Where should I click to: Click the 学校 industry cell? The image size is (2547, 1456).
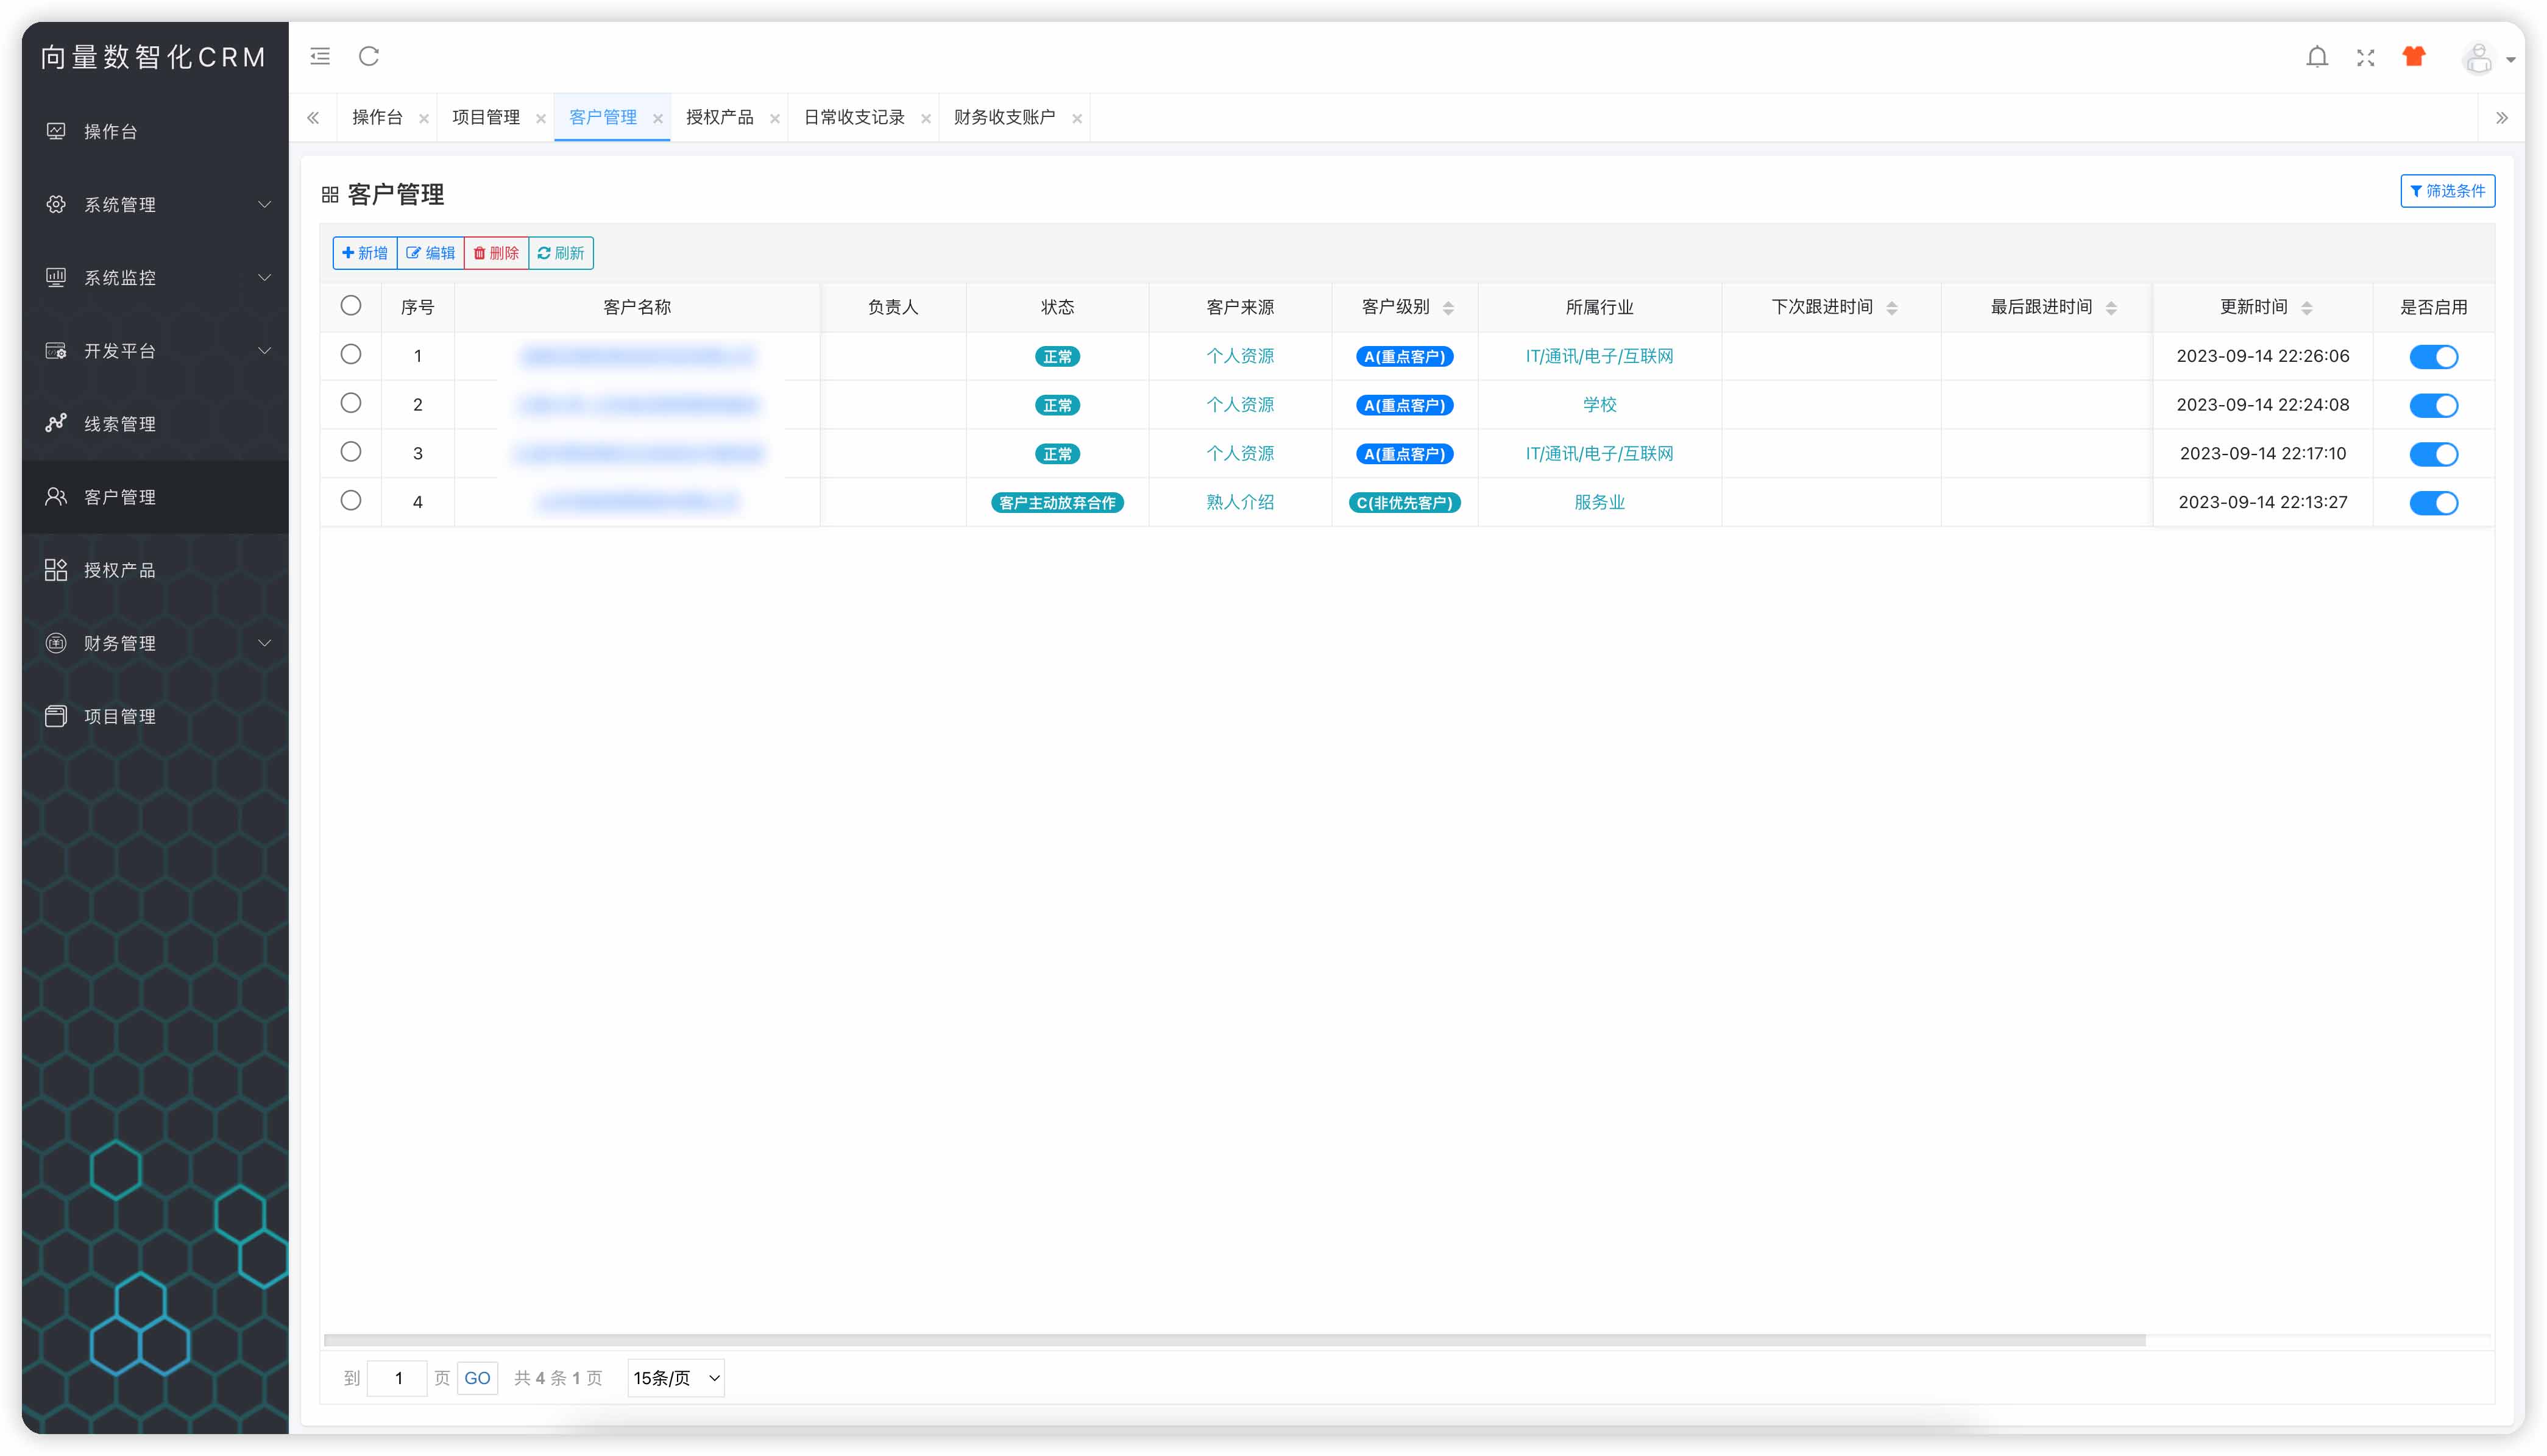(1599, 405)
